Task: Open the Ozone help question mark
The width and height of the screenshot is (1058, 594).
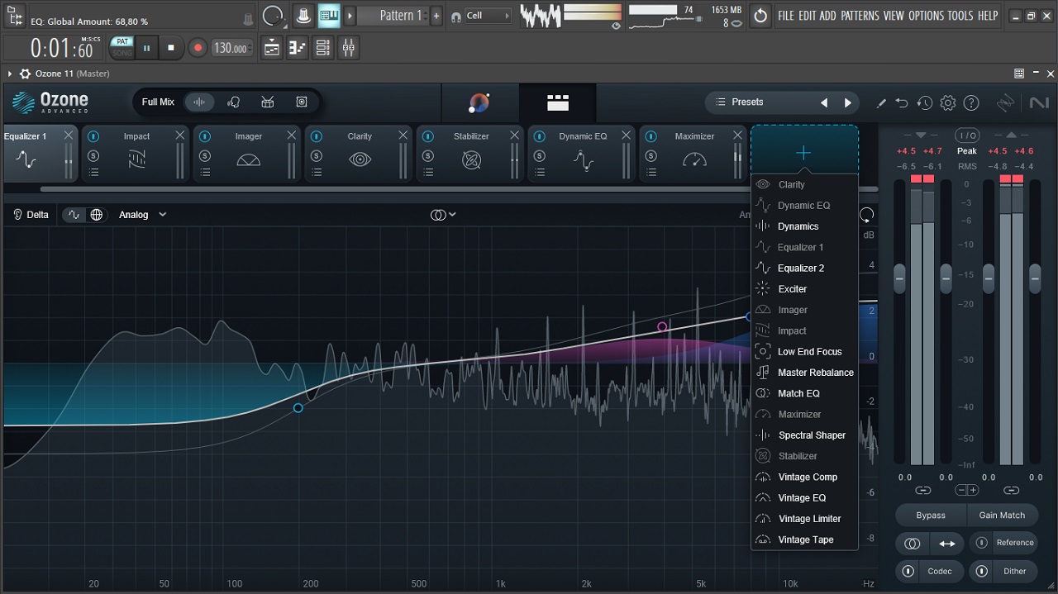Action: coord(971,103)
